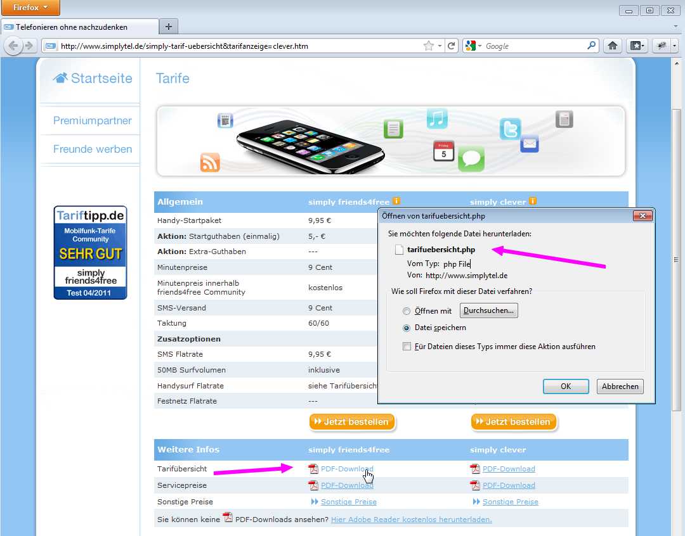Click inside the URL address bar
The height and width of the screenshot is (536, 685).
pos(240,46)
